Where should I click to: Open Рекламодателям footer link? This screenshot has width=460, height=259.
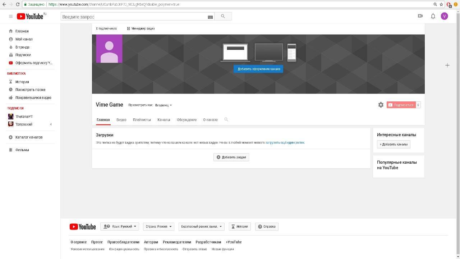point(177,242)
